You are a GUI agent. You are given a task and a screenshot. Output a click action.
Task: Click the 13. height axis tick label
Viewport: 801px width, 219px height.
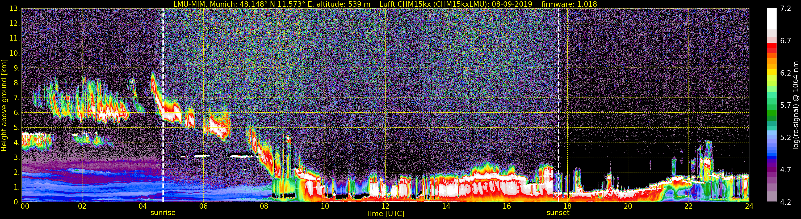(15, 9)
